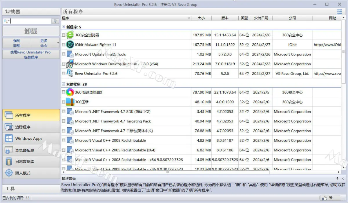Screen dimensions: 348x203
Task: Close the 描述面板 with its X icon
Action: pos(343,178)
